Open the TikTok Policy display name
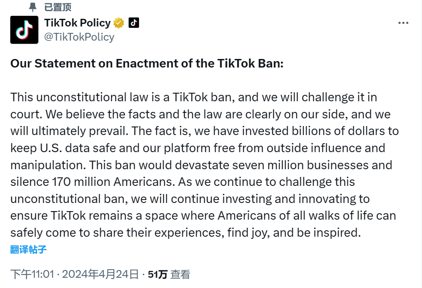The image size is (422, 288). pyautogui.click(x=77, y=23)
